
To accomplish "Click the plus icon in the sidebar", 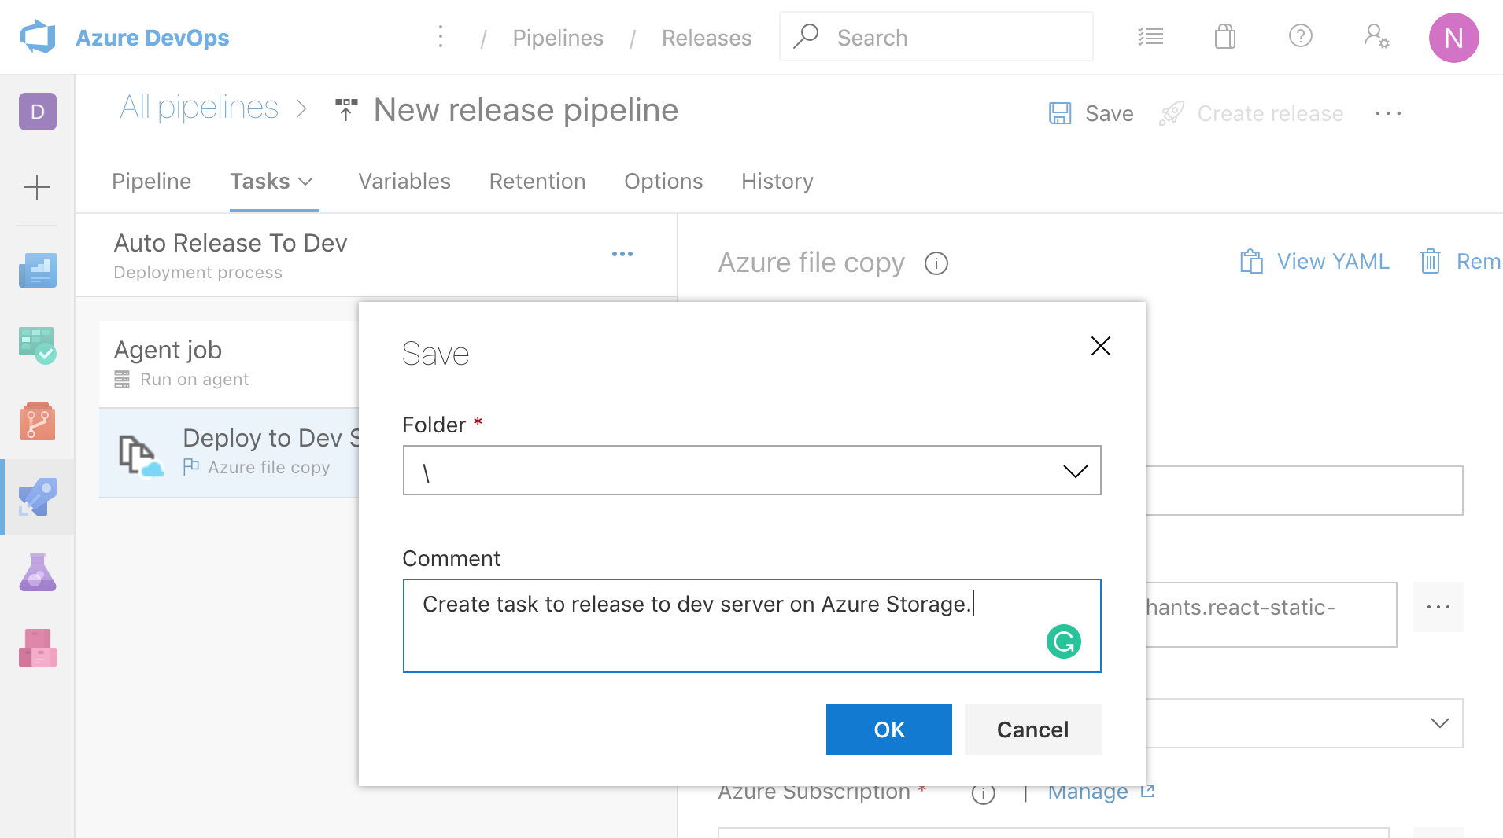I will click(x=37, y=187).
